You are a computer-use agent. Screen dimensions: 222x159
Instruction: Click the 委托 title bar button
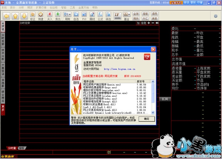pos(193,3)
